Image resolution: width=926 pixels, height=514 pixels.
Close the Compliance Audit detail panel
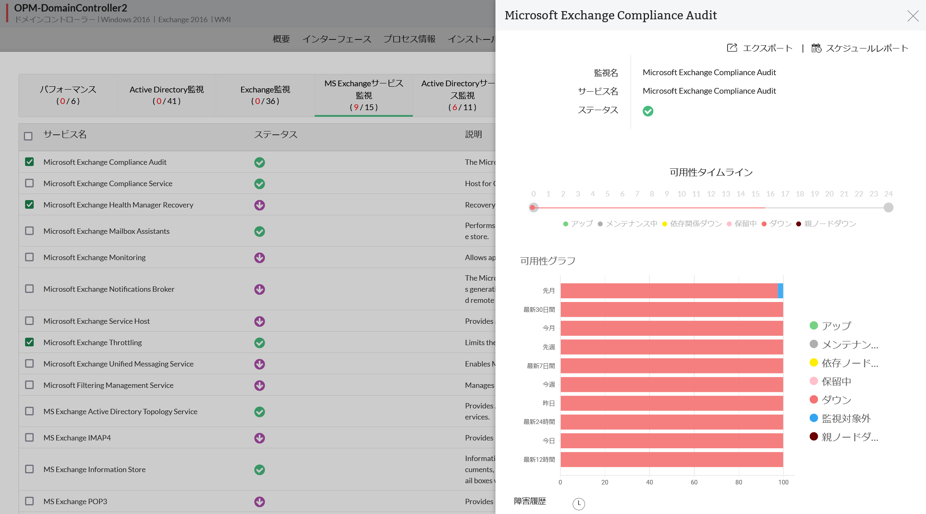(913, 16)
